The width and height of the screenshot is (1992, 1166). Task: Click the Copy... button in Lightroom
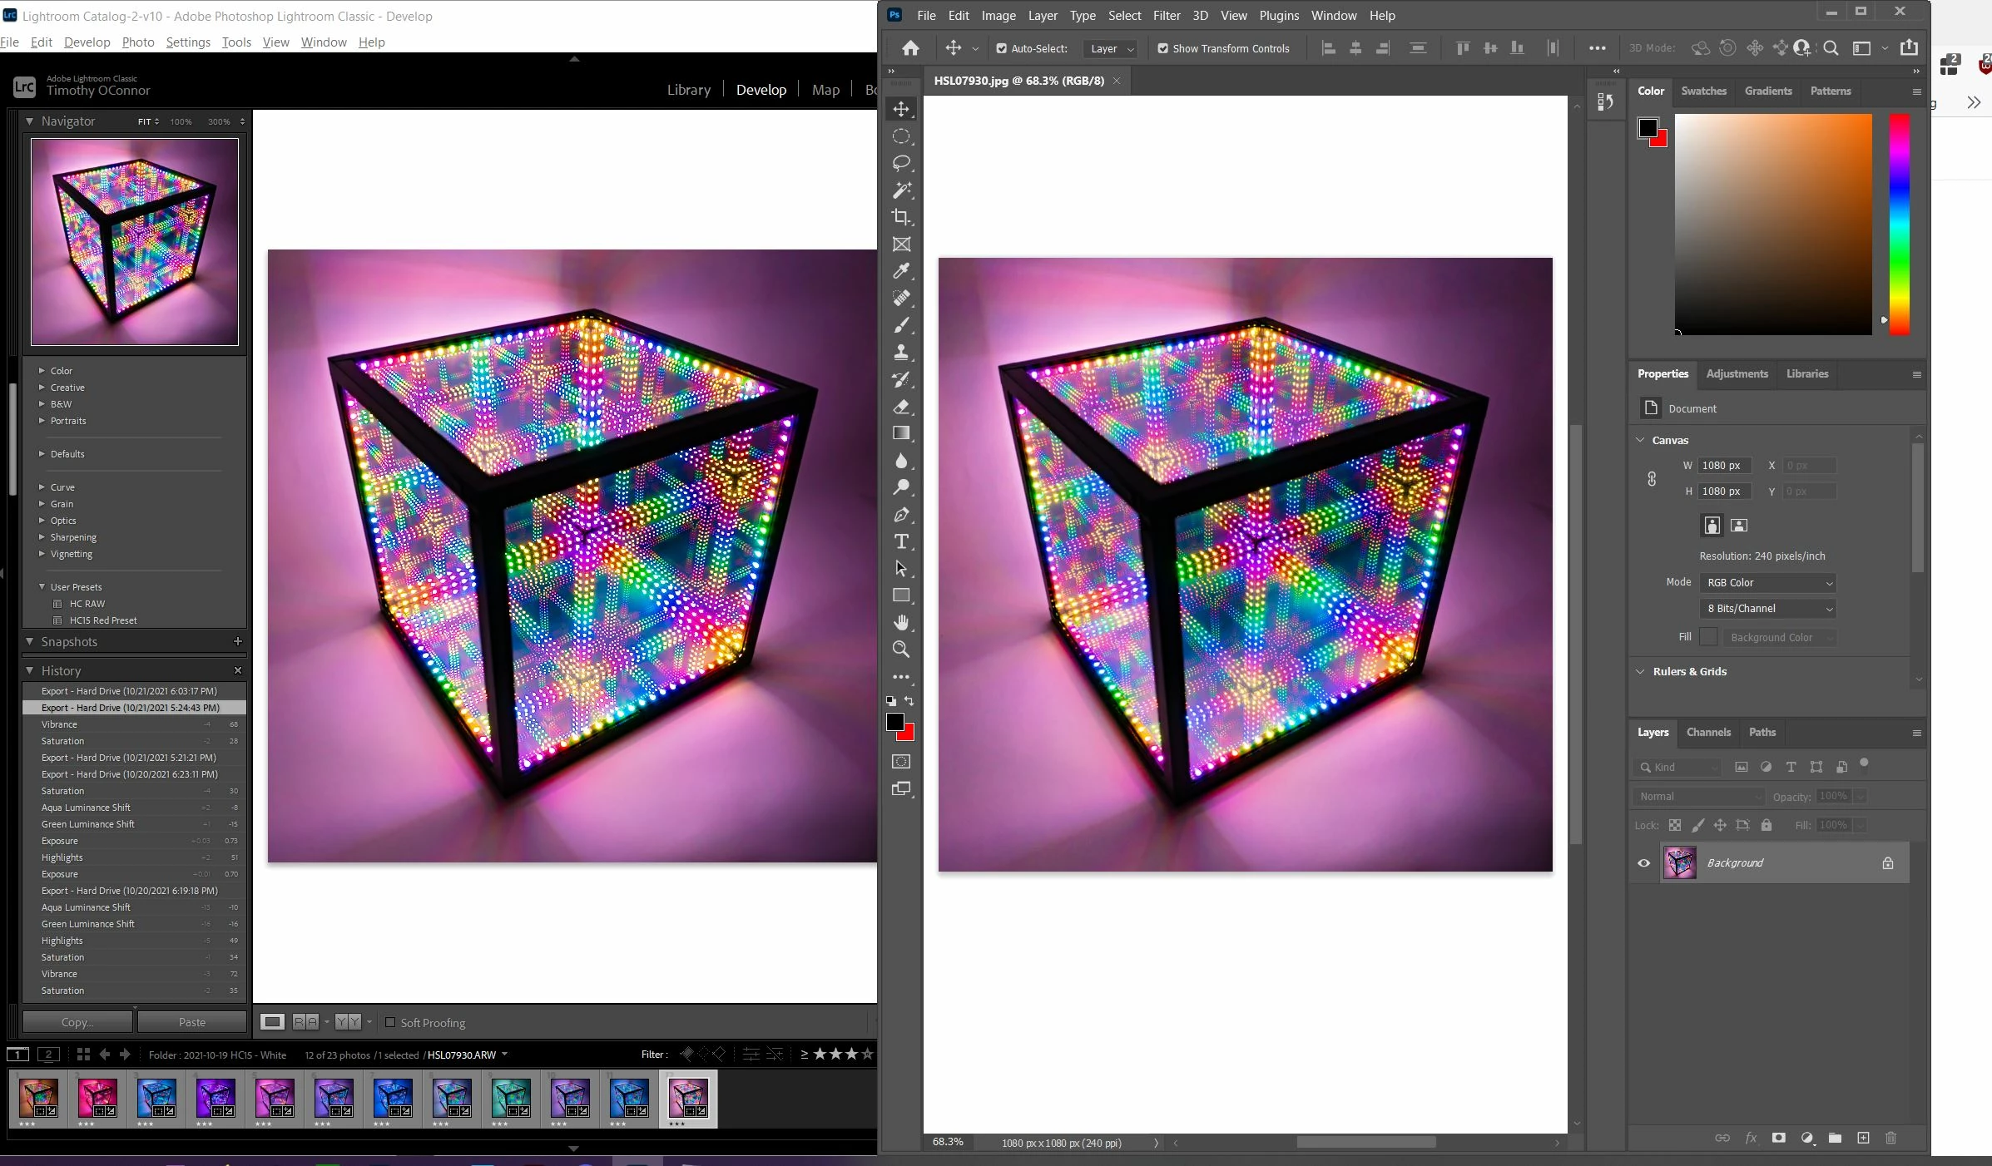[77, 1022]
